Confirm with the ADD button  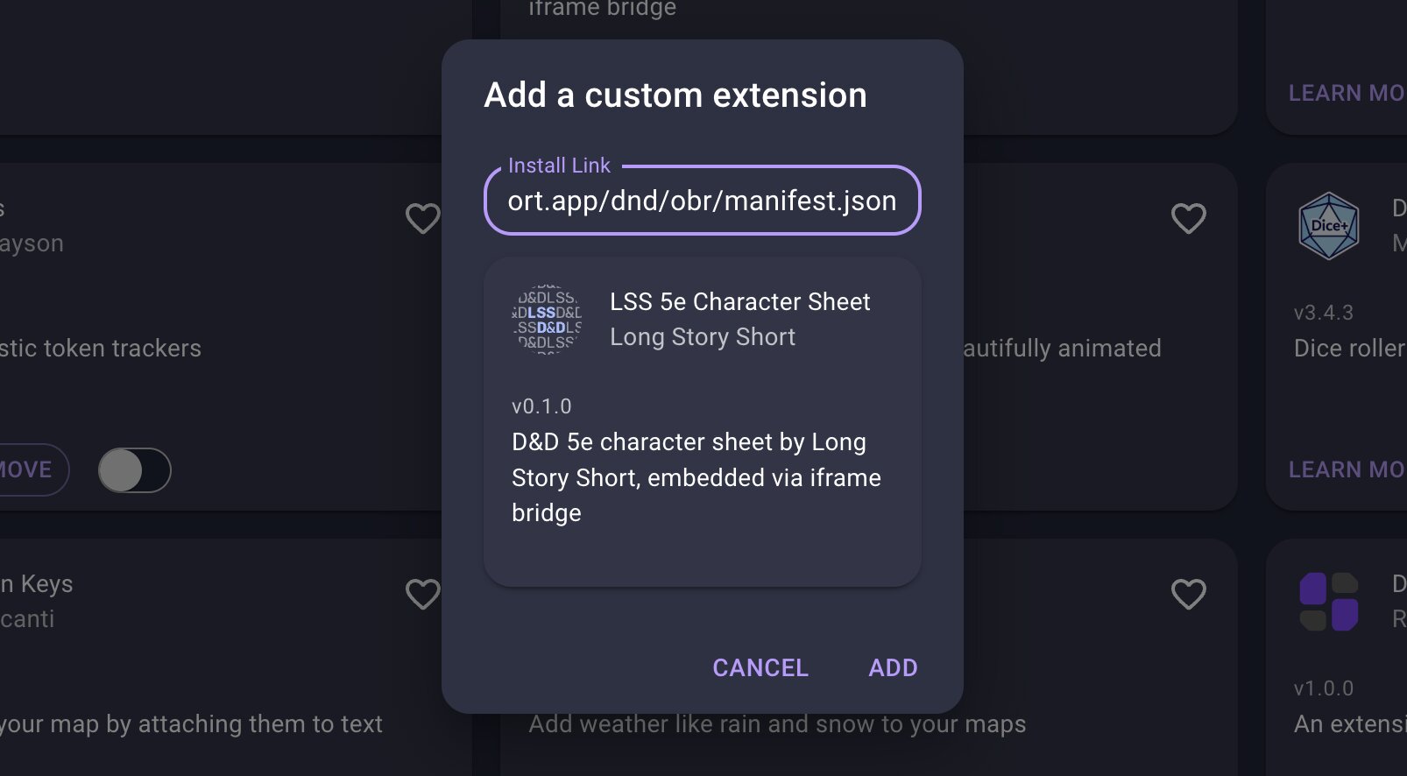893,667
